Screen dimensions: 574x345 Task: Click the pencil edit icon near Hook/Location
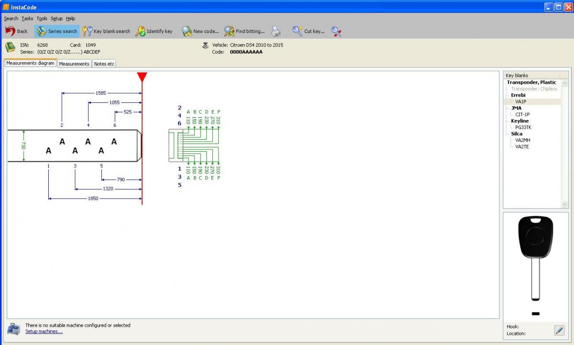click(x=559, y=330)
